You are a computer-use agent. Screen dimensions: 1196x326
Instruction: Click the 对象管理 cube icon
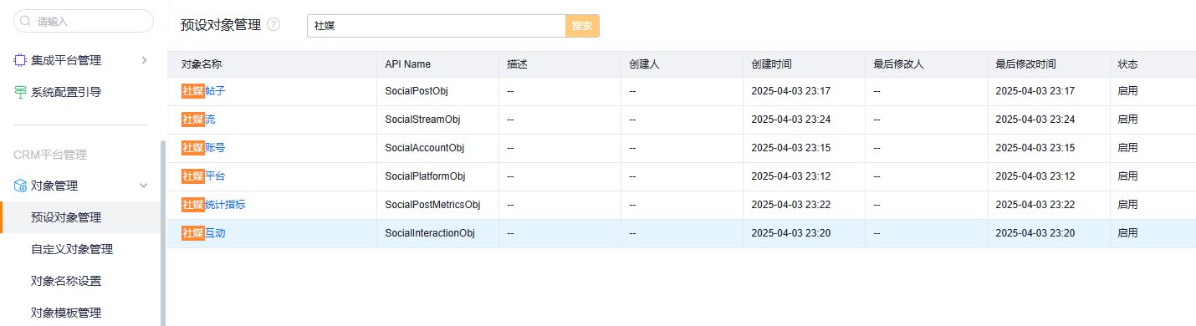20,186
